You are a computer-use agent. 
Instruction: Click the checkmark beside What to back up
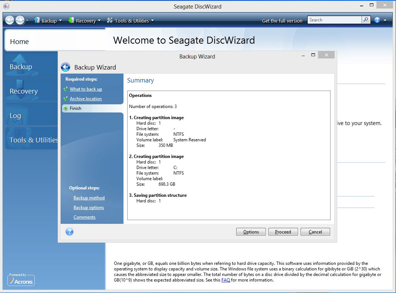[65, 89]
